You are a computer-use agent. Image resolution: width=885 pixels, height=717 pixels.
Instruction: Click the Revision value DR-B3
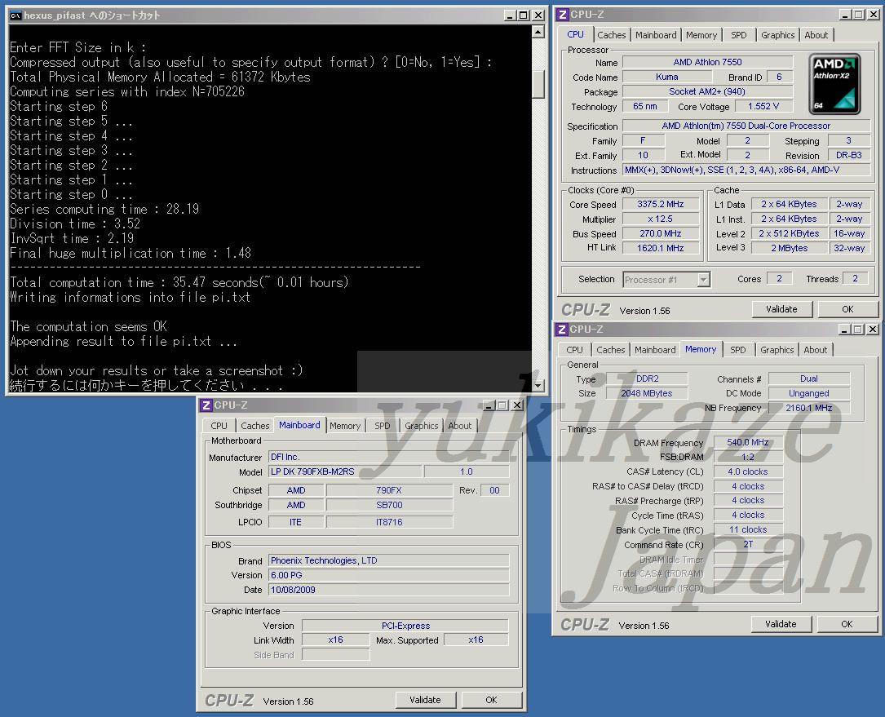click(848, 155)
